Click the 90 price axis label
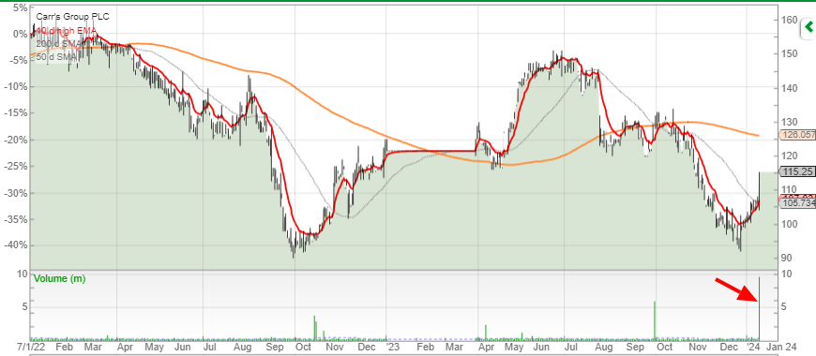This screenshot has height=356, width=816. [x=786, y=259]
